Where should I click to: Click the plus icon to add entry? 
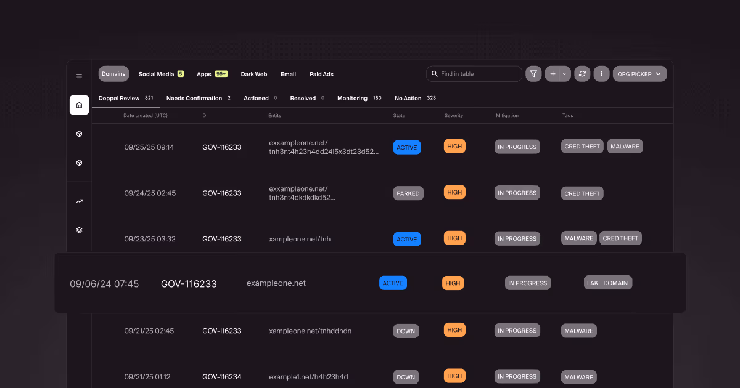point(553,74)
